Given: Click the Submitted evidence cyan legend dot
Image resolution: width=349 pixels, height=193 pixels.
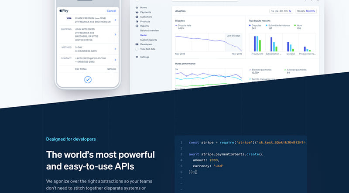Looking at the screenshot, I should coord(267,25).
